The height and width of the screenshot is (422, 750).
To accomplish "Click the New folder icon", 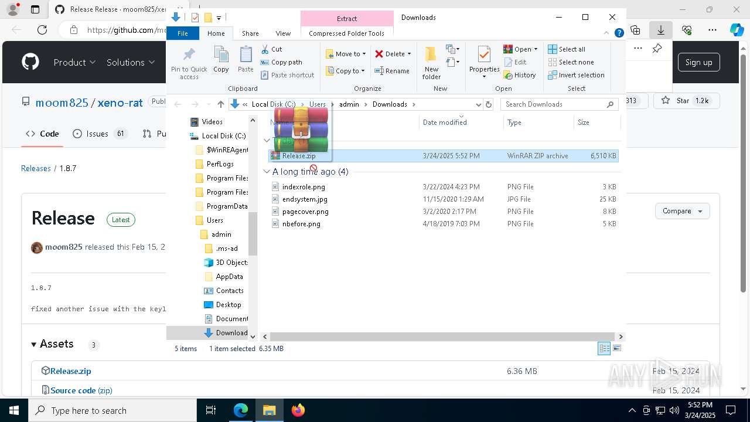I will [x=431, y=56].
